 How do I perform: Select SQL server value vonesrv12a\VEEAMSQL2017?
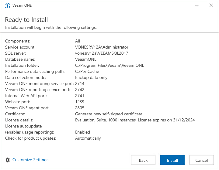(102, 53)
